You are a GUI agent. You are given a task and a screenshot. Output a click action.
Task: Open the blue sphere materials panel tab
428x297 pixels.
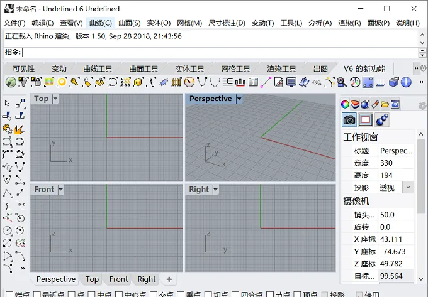(365, 104)
